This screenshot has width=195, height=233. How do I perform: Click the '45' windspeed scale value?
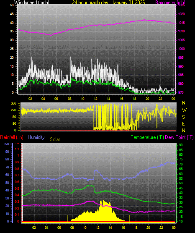12,14
